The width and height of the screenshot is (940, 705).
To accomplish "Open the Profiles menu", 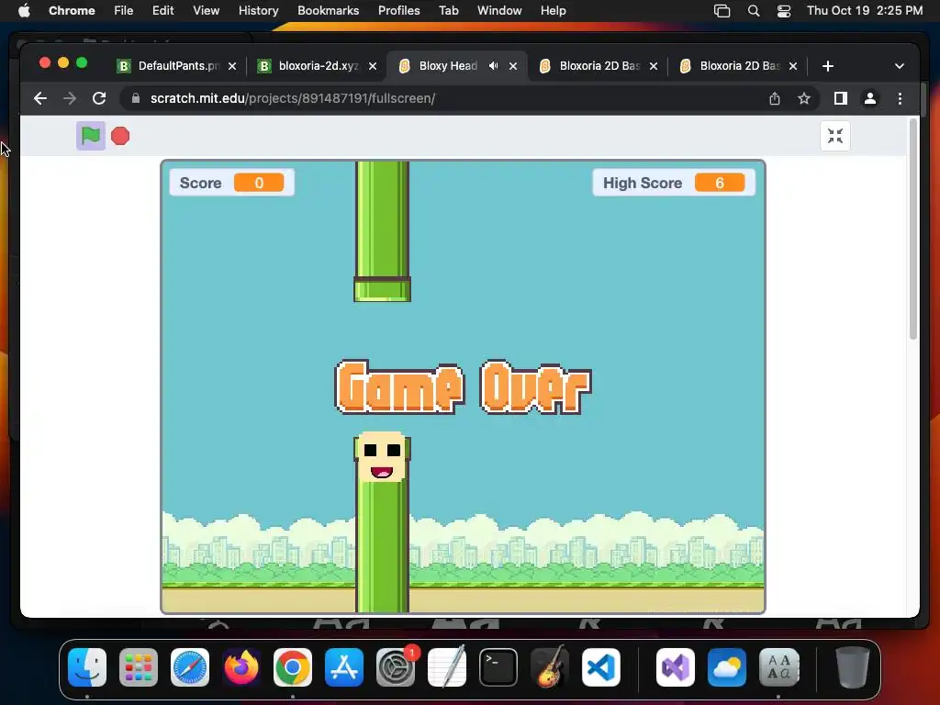I will coord(398,11).
